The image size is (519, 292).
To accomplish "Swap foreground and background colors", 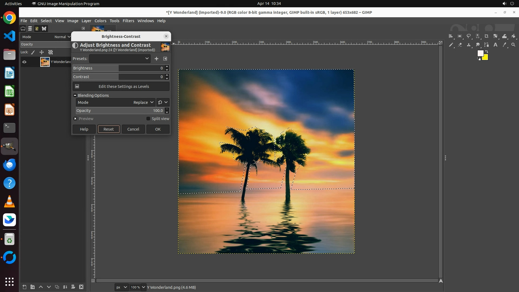I will 487,51.
